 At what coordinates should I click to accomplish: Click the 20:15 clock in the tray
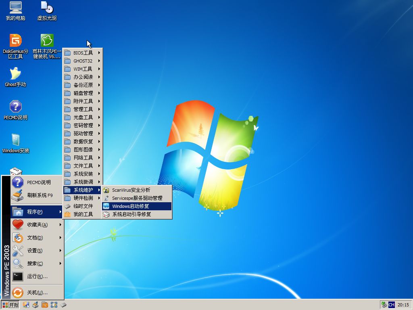pos(403,305)
